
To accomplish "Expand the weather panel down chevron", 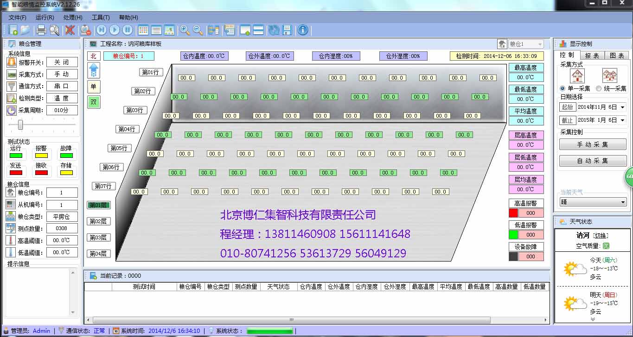I will pos(593,319).
